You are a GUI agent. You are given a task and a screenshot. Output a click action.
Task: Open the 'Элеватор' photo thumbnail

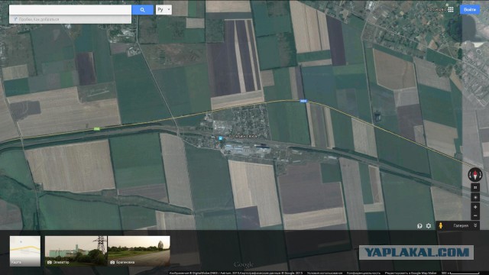[x=76, y=251]
